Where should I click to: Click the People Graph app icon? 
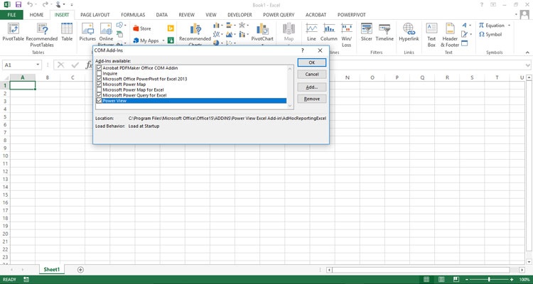tap(171, 40)
